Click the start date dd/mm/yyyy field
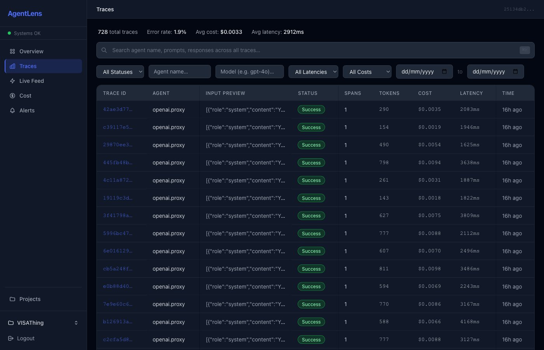Screen dimensions: 544x350 coord(424,72)
